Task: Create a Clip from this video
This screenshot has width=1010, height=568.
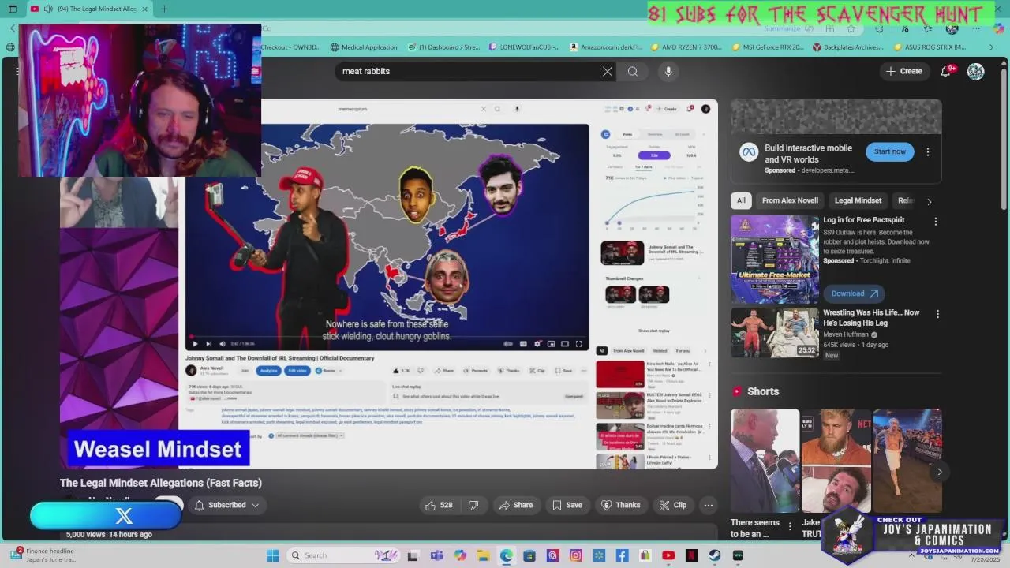Action: coord(673,505)
